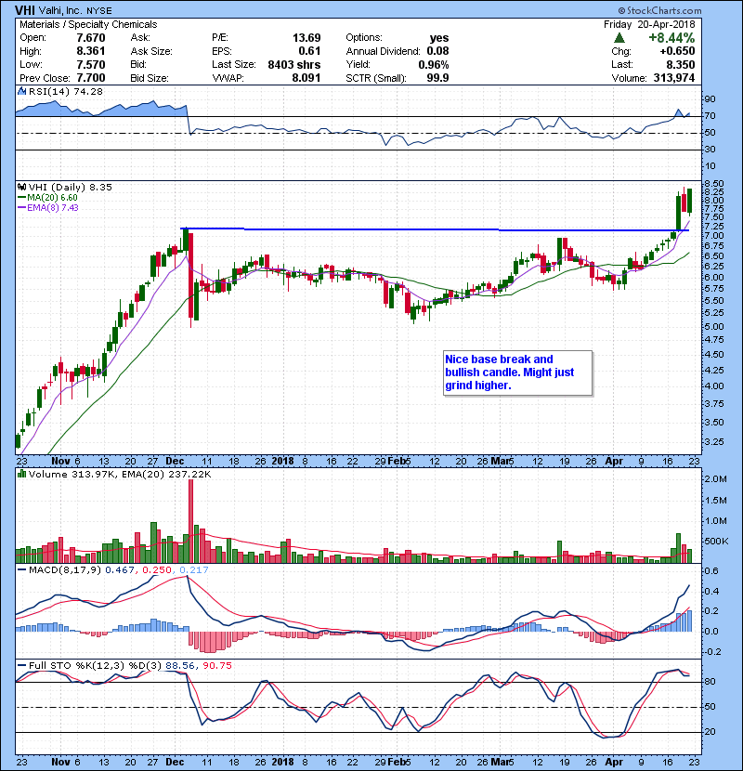This screenshot has width=743, height=771.
Task: Click the SCTR (Small) value 99.9
Action: (437, 78)
